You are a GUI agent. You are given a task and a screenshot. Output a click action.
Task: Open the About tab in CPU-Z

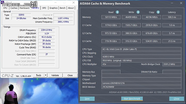point(71,8)
